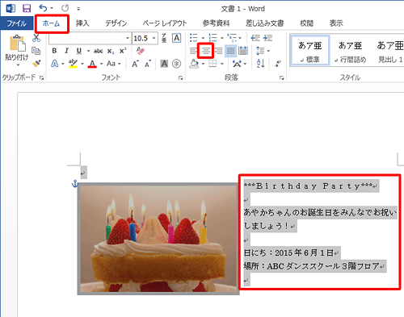Switch to the デザイン tab
The image size is (404, 317).
(116, 23)
